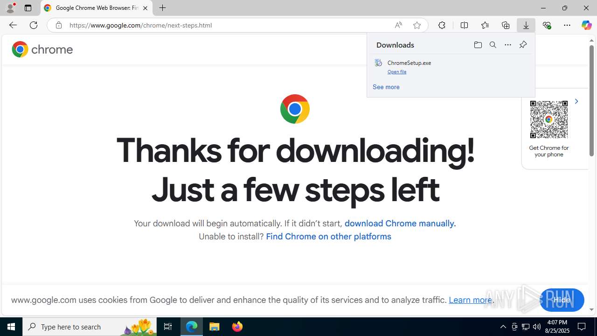Open Collections panel

[506, 25]
